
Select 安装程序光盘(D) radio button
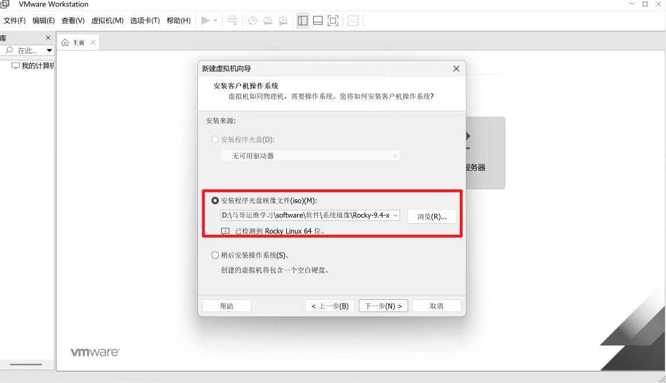pyautogui.click(x=215, y=139)
